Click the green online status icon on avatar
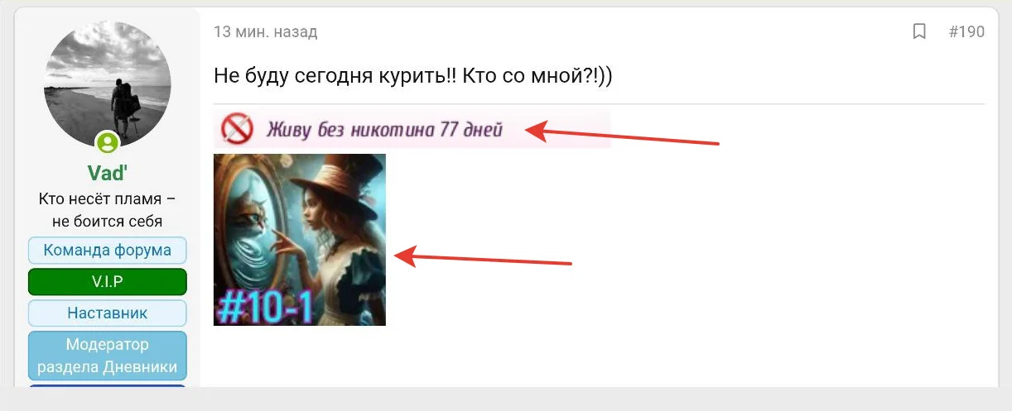The height and width of the screenshot is (411, 1012). coord(108,143)
